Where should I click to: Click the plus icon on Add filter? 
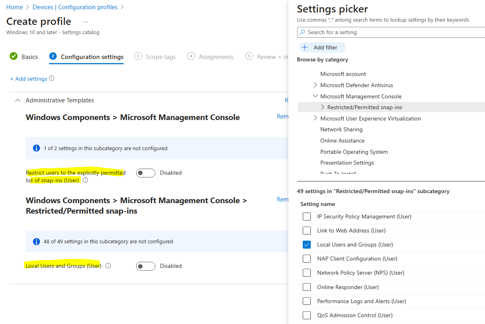point(305,47)
